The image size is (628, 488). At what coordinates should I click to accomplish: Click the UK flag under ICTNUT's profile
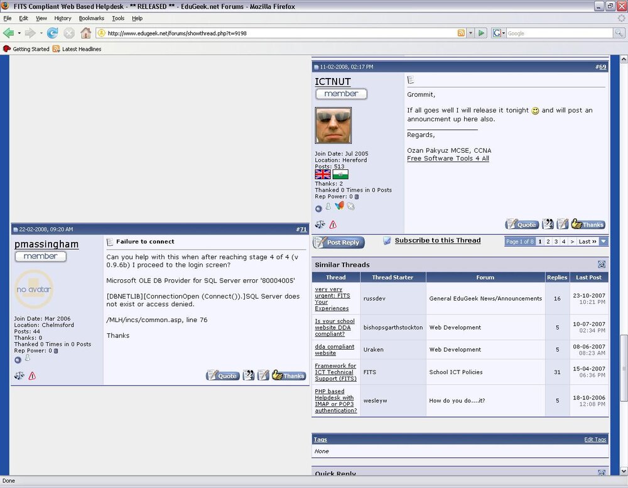coord(323,174)
